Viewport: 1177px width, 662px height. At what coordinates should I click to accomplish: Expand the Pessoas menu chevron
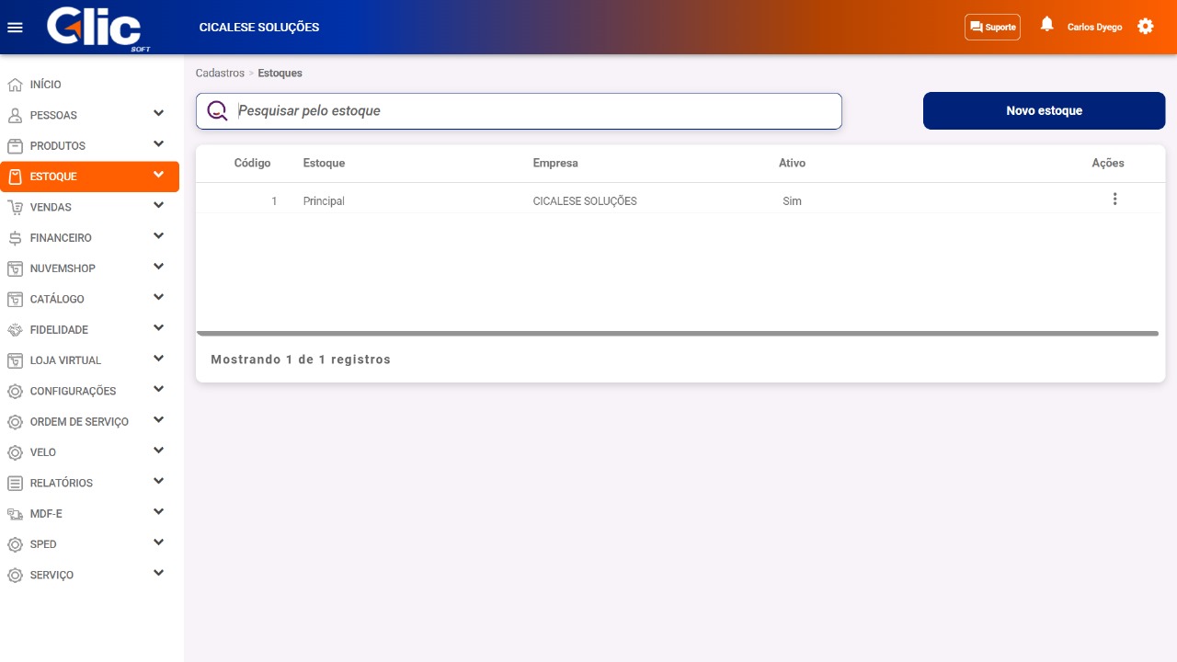(158, 114)
